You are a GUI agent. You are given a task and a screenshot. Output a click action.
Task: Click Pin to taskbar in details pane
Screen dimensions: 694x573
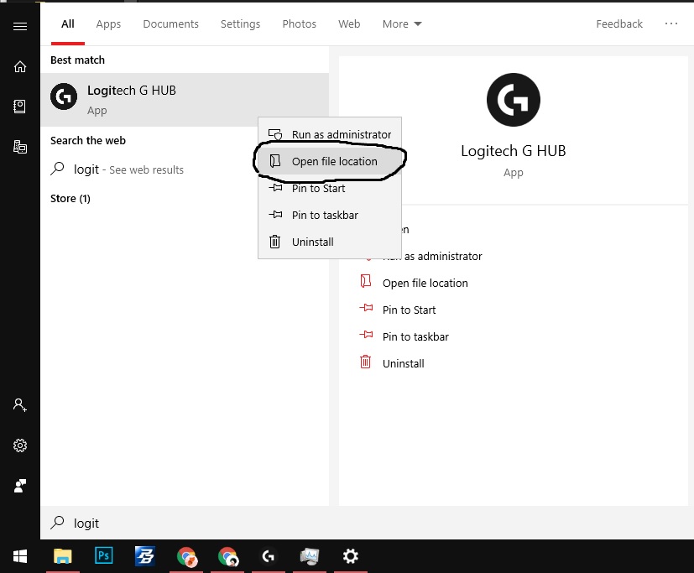coord(415,337)
